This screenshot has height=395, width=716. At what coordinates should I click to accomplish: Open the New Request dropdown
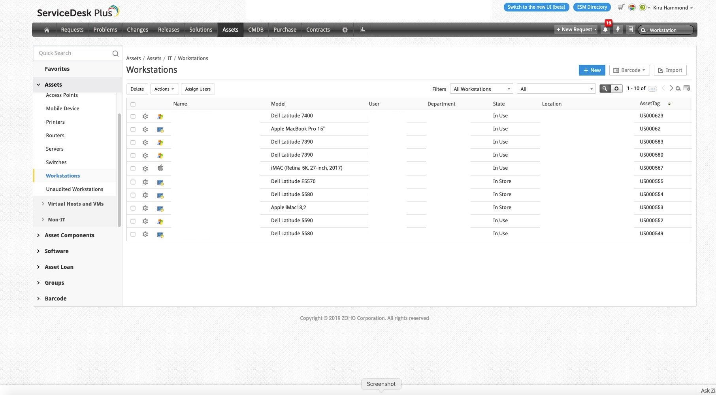click(576, 29)
